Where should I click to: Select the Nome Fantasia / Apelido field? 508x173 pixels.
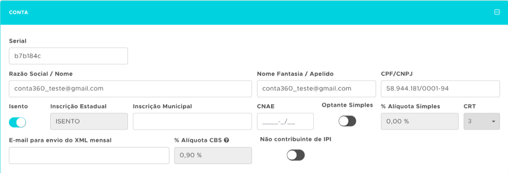316,89
